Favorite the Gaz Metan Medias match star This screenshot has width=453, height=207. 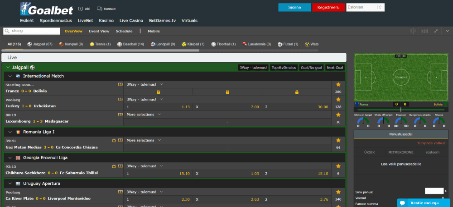point(338,141)
